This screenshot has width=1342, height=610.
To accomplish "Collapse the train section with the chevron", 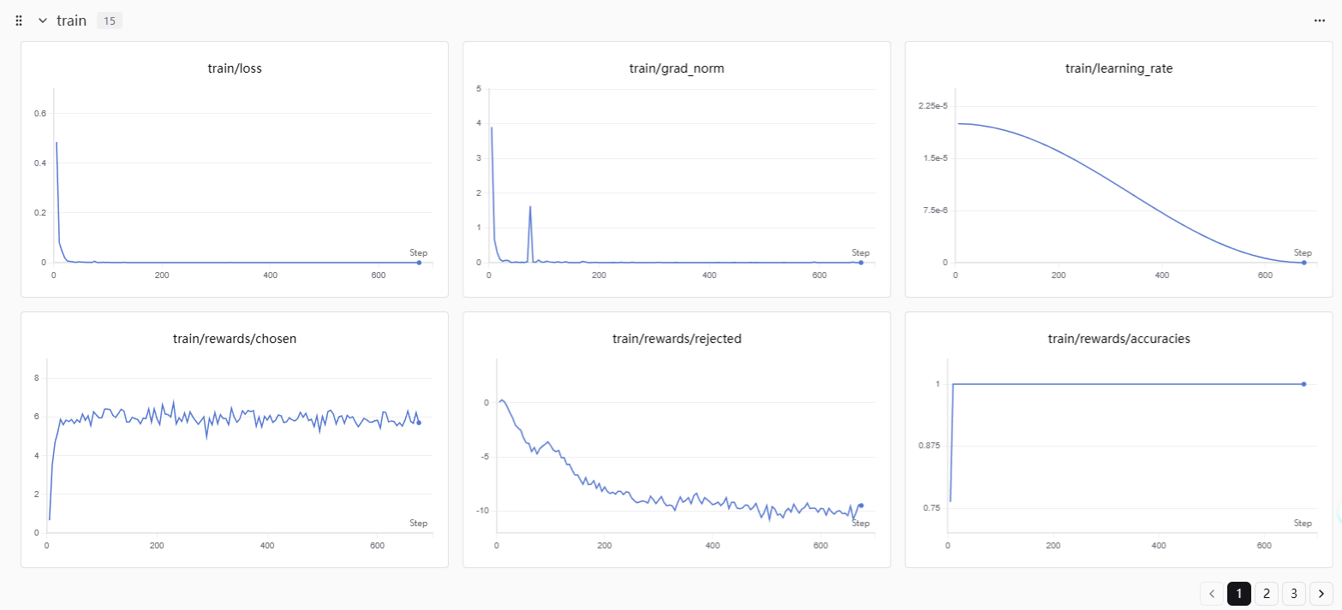I will coord(42,21).
